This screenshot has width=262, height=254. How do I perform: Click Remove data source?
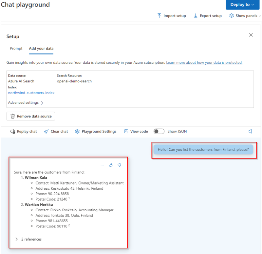click(30, 116)
